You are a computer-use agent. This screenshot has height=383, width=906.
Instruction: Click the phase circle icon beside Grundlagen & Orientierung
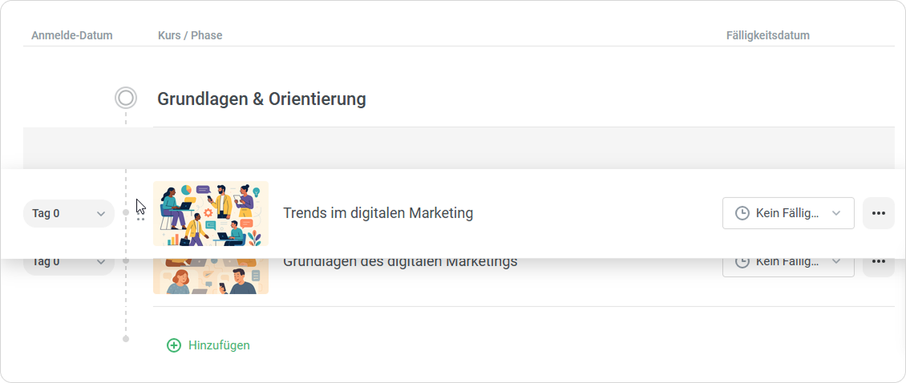[125, 99]
